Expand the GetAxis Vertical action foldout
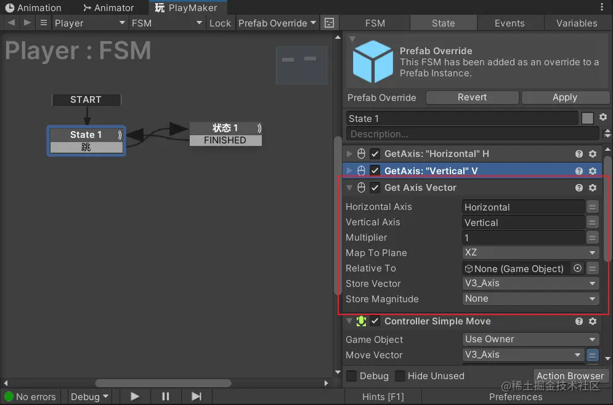 click(x=349, y=170)
